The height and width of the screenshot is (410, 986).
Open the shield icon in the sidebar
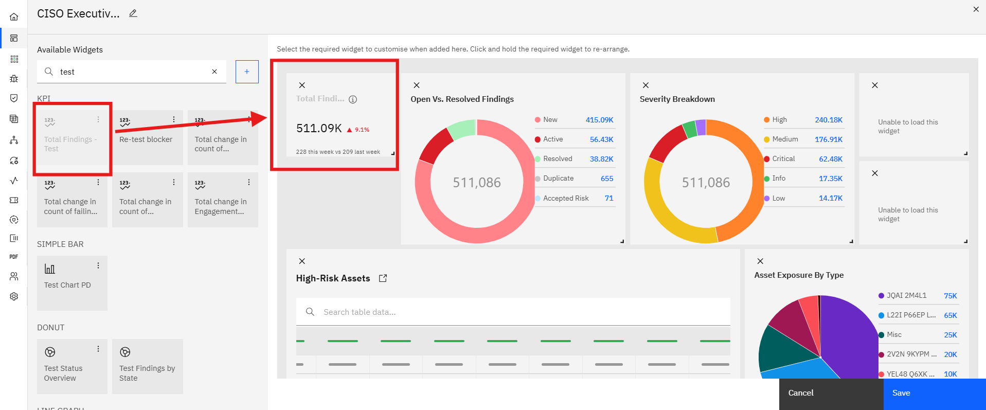(x=14, y=98)
